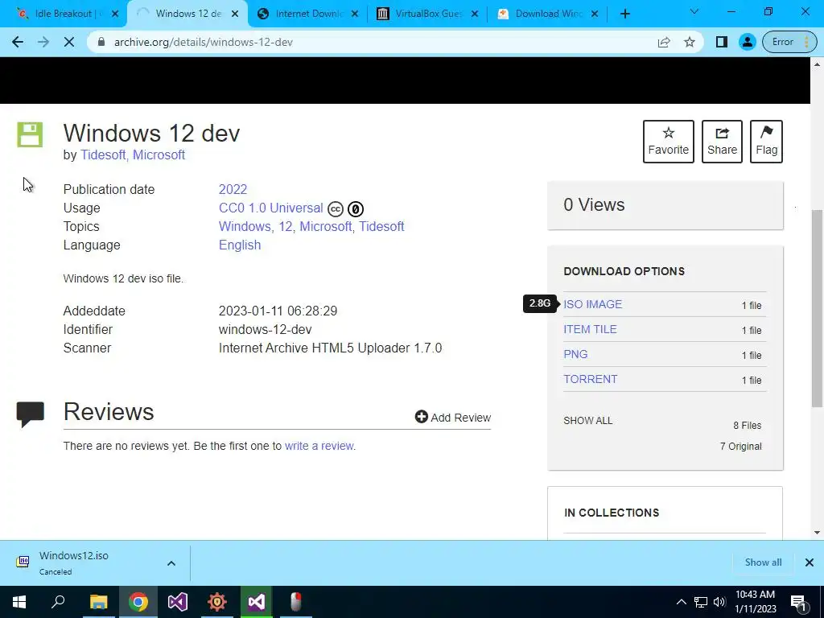Switch to the Internet Download tab

coord(307,14)
